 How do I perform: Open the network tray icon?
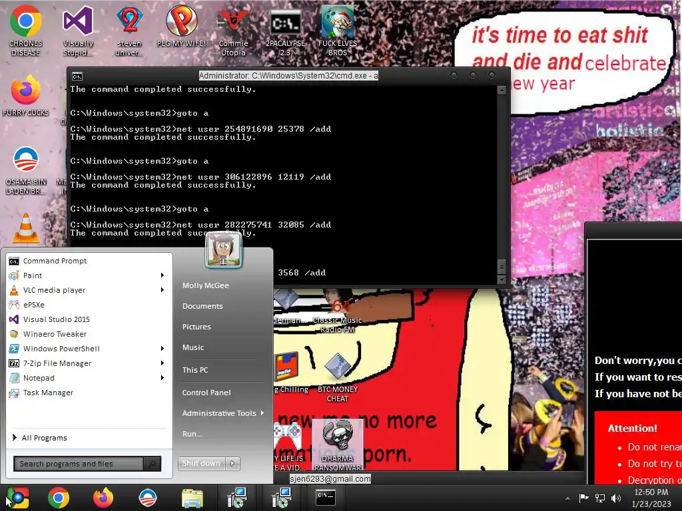click(x=600, y=498)
